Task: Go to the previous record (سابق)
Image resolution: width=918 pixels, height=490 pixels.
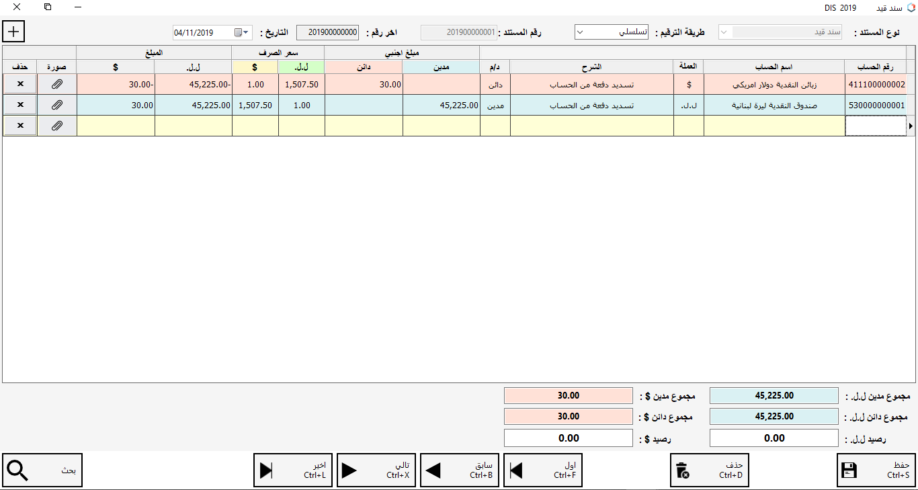Action: click(x=460, y=471)
